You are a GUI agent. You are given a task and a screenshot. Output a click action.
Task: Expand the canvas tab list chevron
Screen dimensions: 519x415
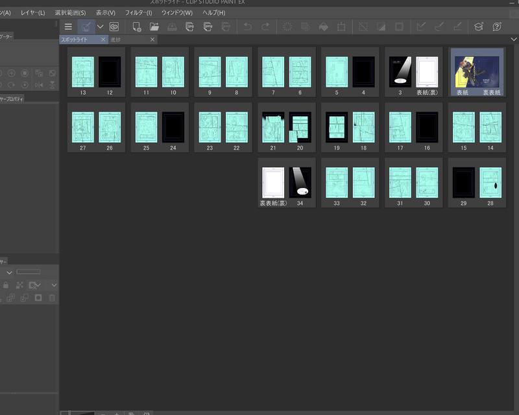coord(514,40)
